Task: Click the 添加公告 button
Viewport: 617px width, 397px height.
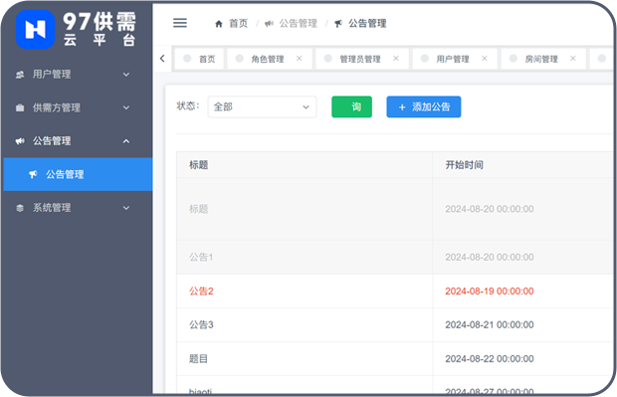Action: tap(424, 106)
